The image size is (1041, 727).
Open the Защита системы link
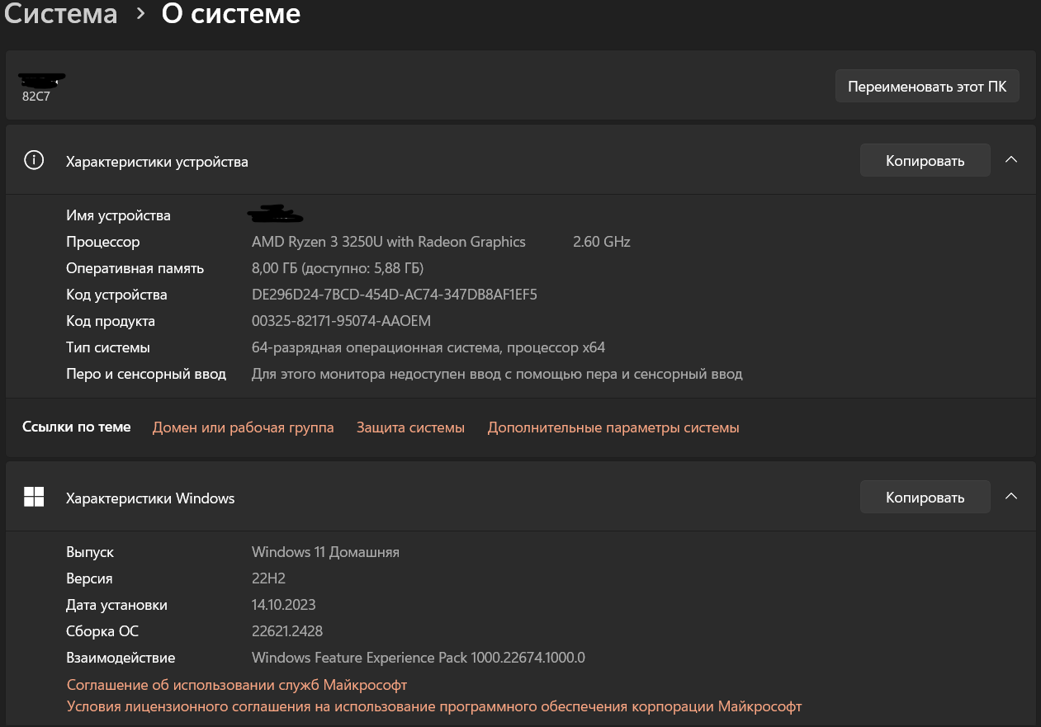coord(410,427)
